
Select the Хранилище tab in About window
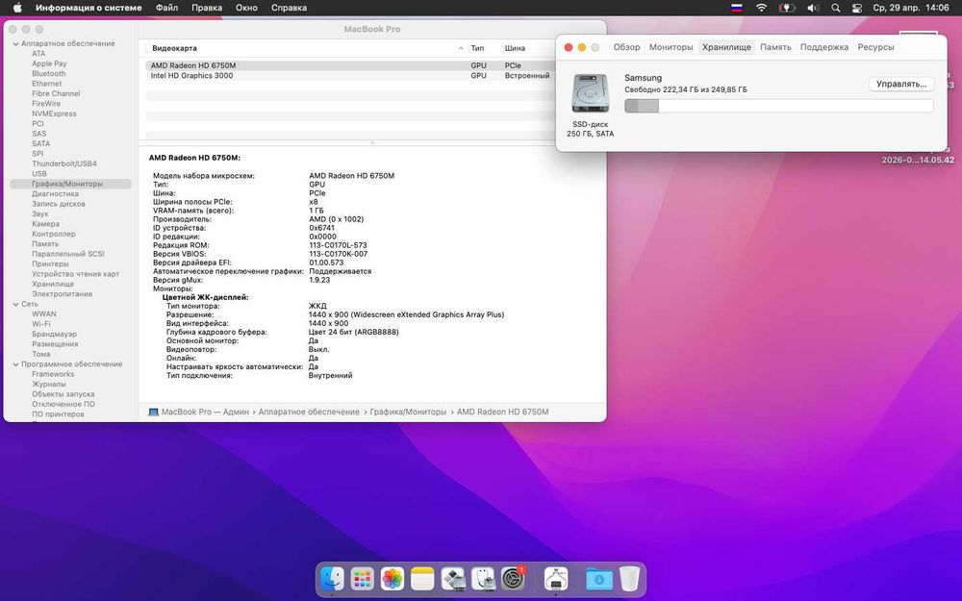pos(726,47)
